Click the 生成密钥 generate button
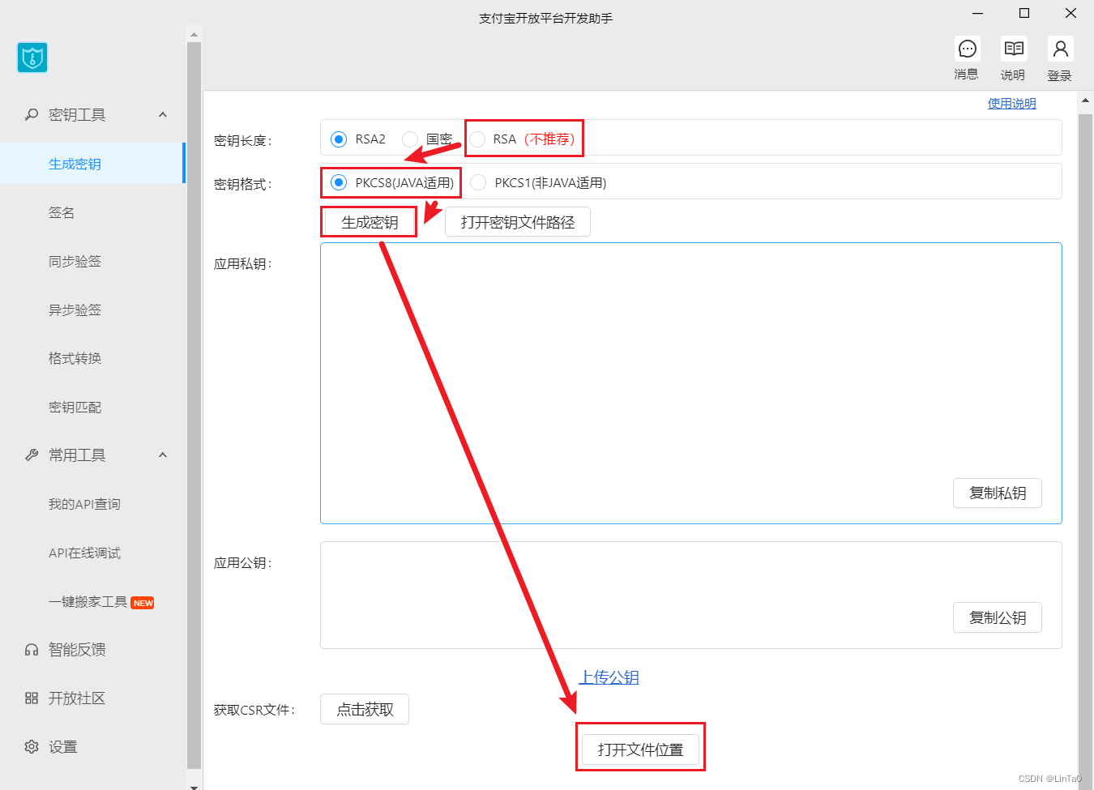1094x790 pixels. tap(370, 222)
